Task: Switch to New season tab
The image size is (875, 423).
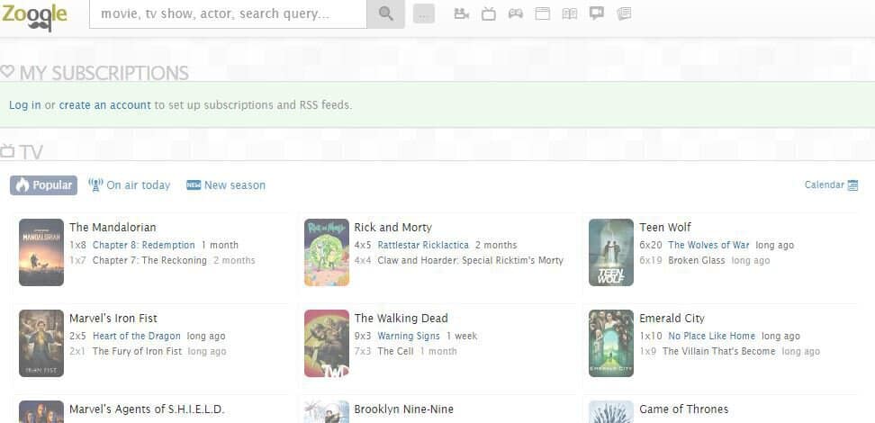Action: click(x=226, y=185)
